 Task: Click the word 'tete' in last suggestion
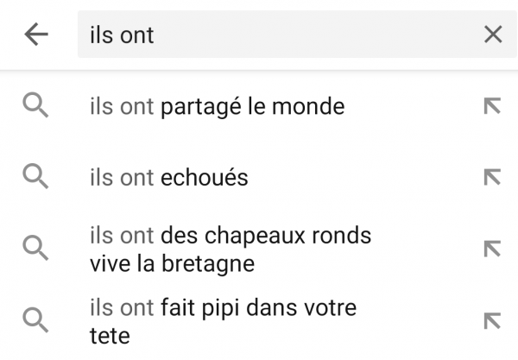click(x=110, y=336)
